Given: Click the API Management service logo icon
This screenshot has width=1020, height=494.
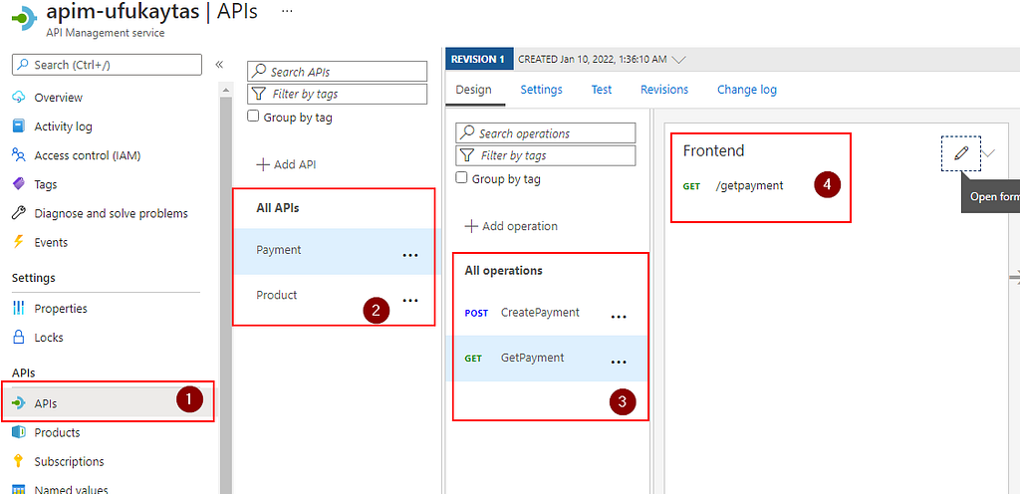Looking at the screenshot, I should click(x=24, y=17).
